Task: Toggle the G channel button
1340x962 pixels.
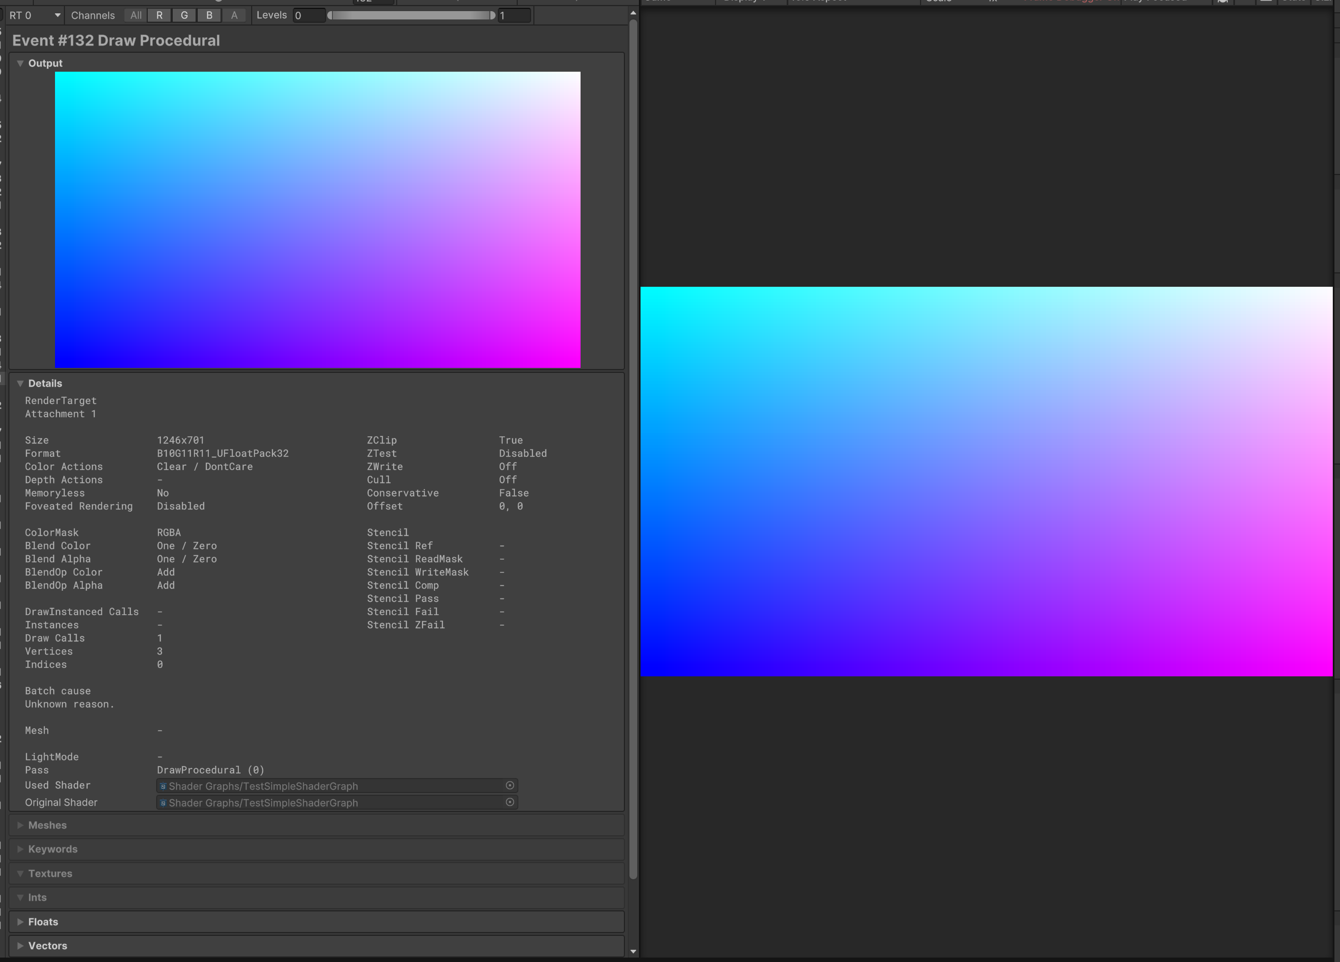Action: coord(184,16)
